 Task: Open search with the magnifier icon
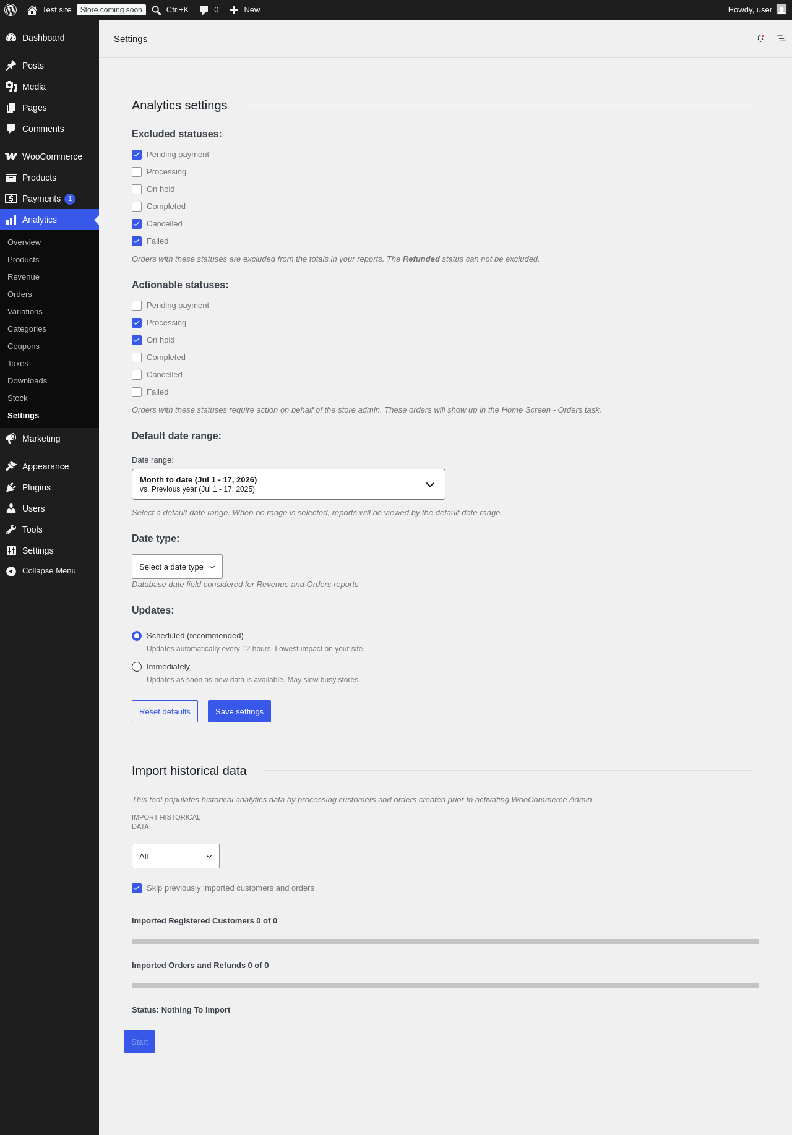pyautogui.click(x=157, y=10)
